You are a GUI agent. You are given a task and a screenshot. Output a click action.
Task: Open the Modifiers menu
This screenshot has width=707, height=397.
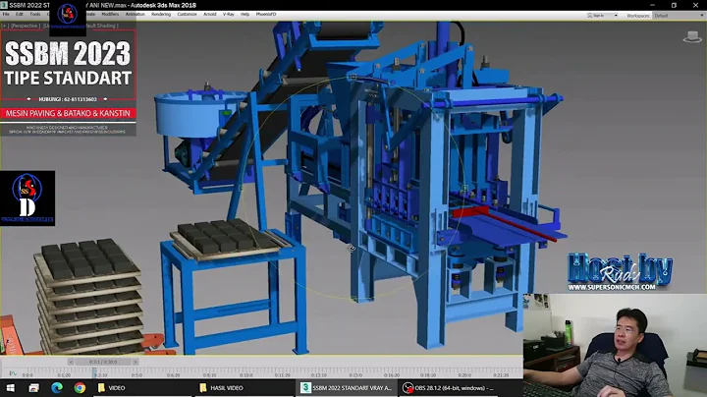click(110, 15)
